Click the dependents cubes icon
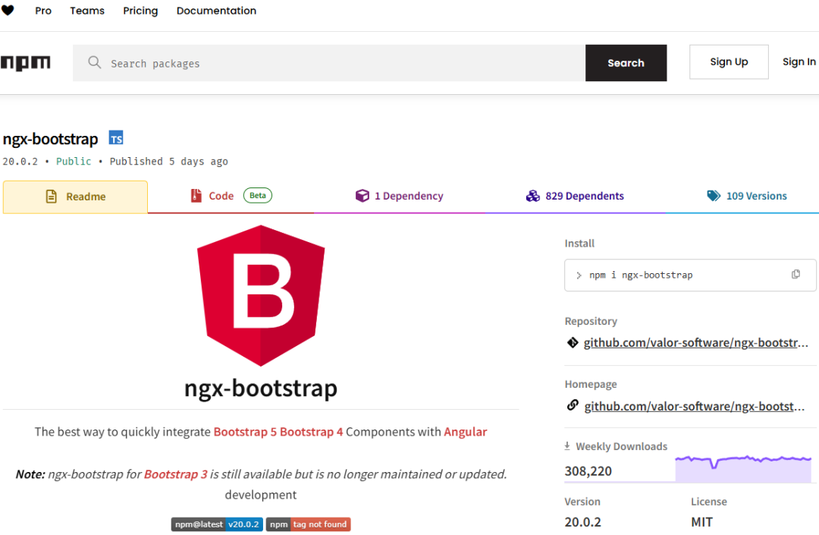 pyautogui.click(x=533, y=195)
